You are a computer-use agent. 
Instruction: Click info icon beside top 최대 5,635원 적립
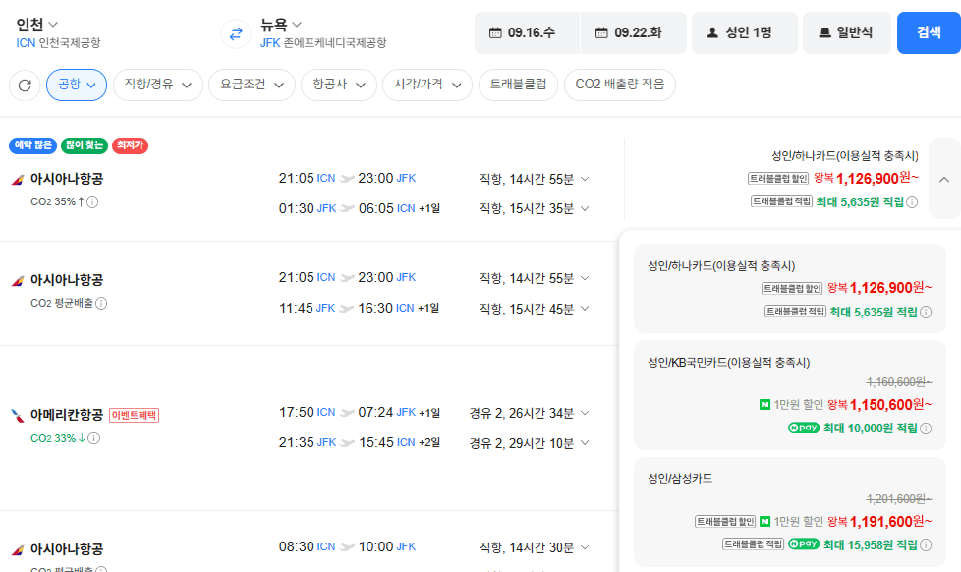click(x=912, y=202)
